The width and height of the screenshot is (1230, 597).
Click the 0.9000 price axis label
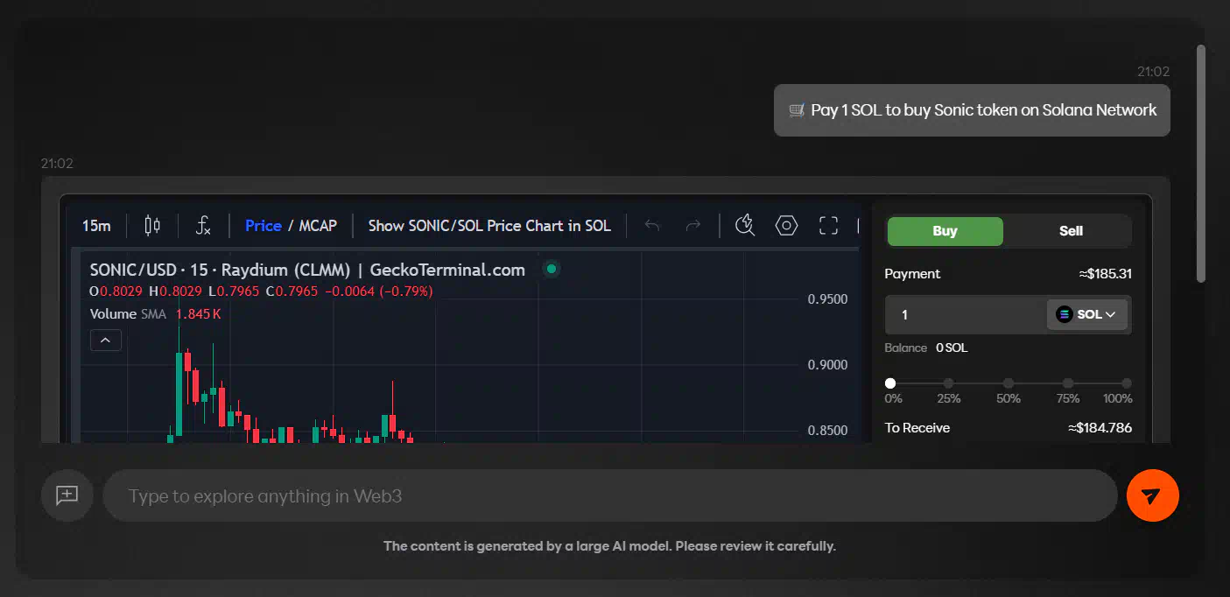pyautogui.click(x=827, y=364)
